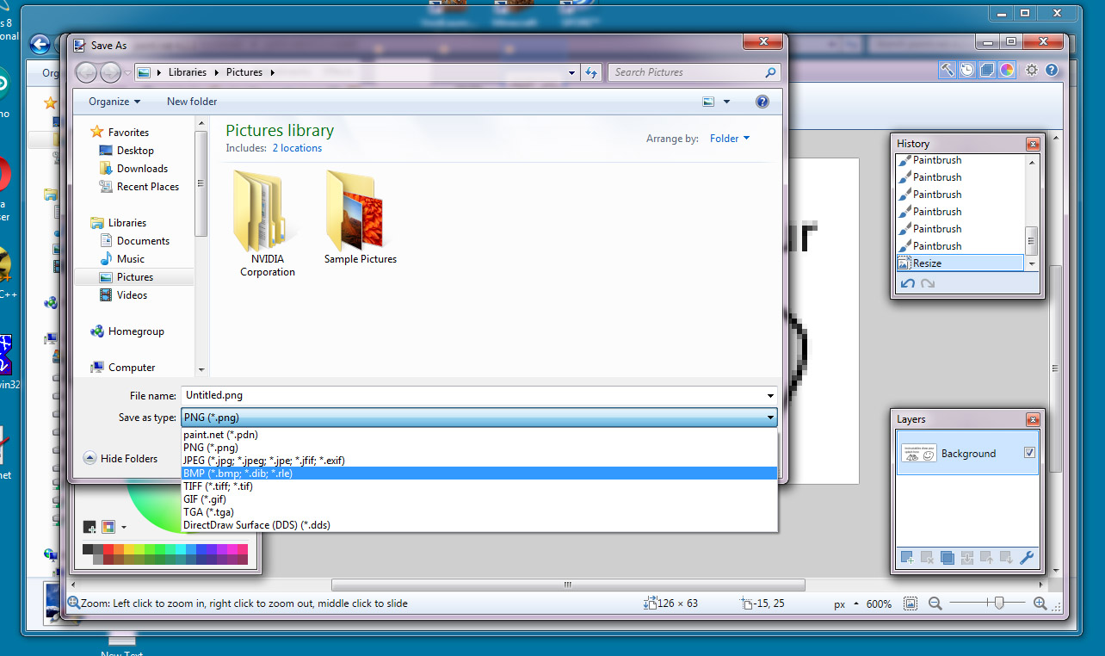Screen dimensions: 1105x656
Task: Click the search magnifier in Search Pictures box
Action: coord(770,72)
